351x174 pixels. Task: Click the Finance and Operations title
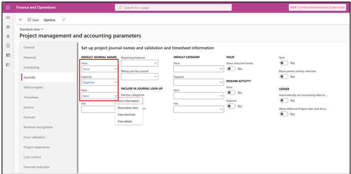[x=36, y=8]
